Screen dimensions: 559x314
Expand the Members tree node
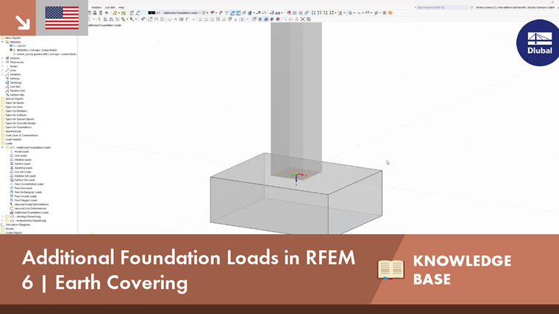click(2, 74)
